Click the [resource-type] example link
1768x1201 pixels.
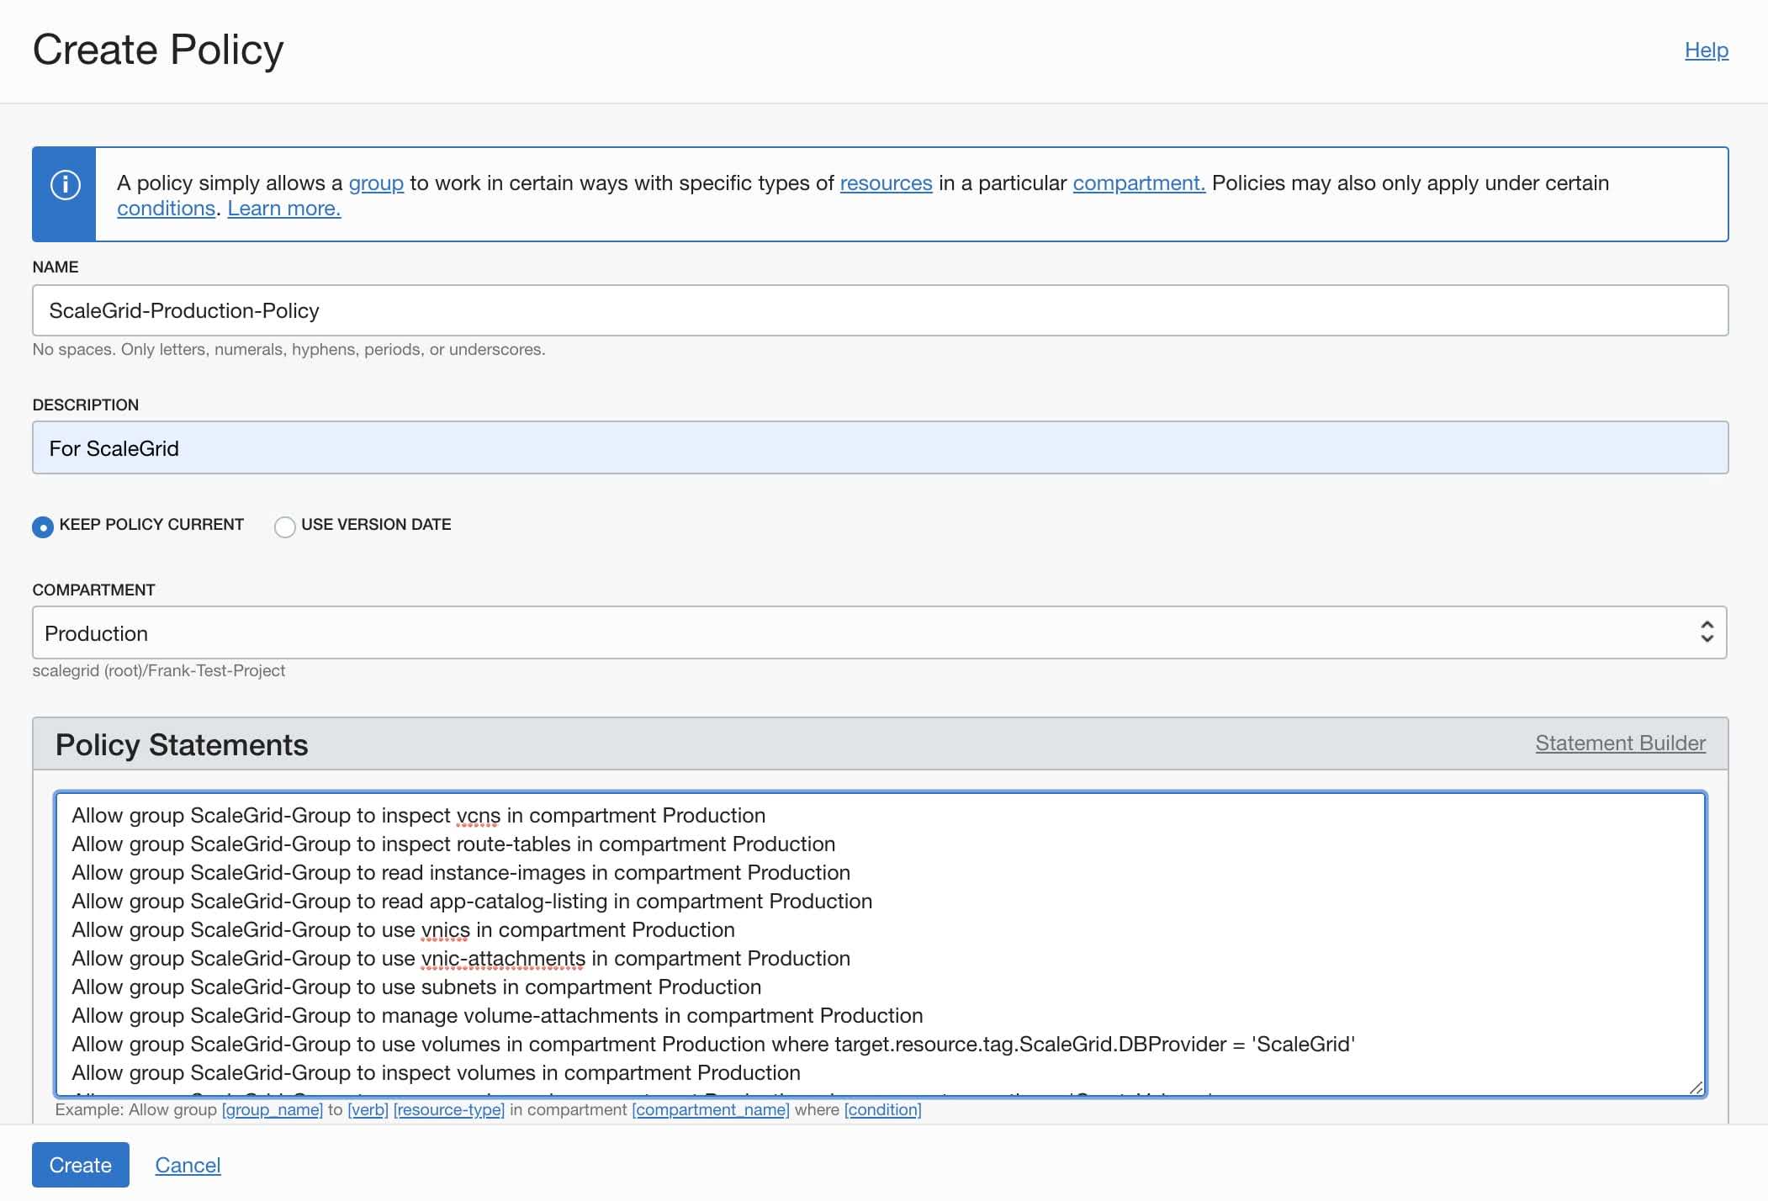449,1110
